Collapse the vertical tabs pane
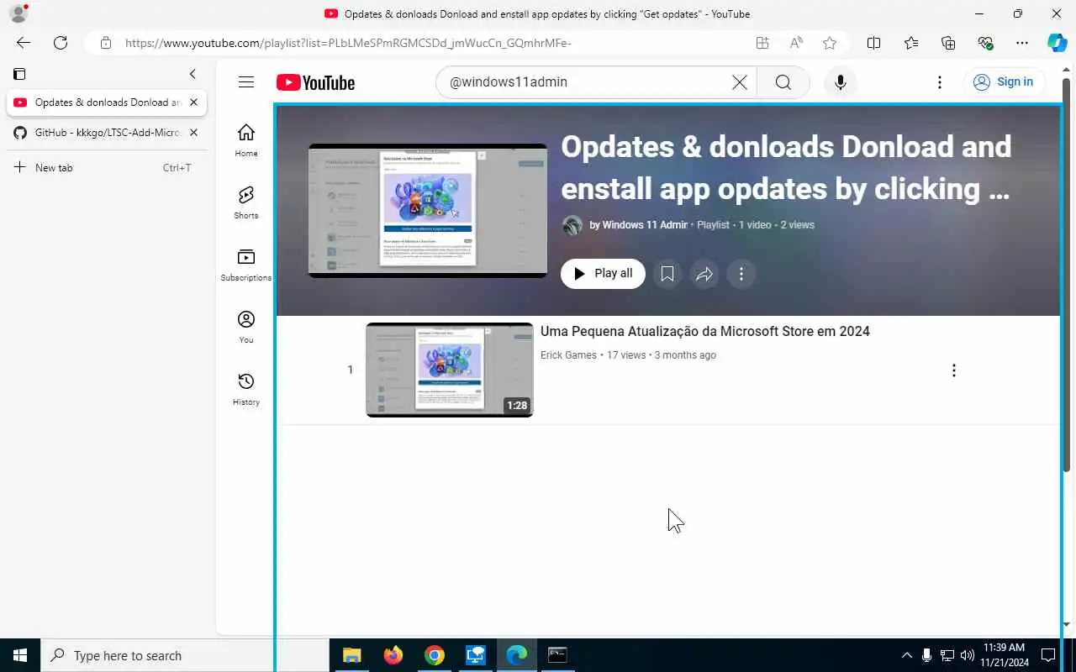1076x672 pixels. coord(193,74)
